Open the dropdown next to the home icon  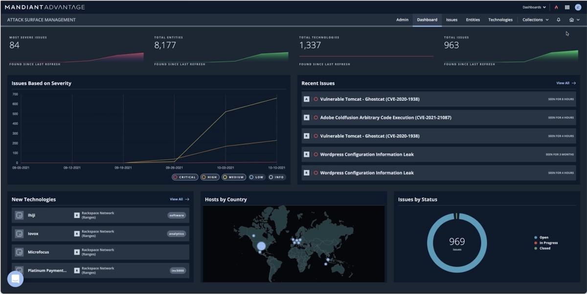pos(579,20)
